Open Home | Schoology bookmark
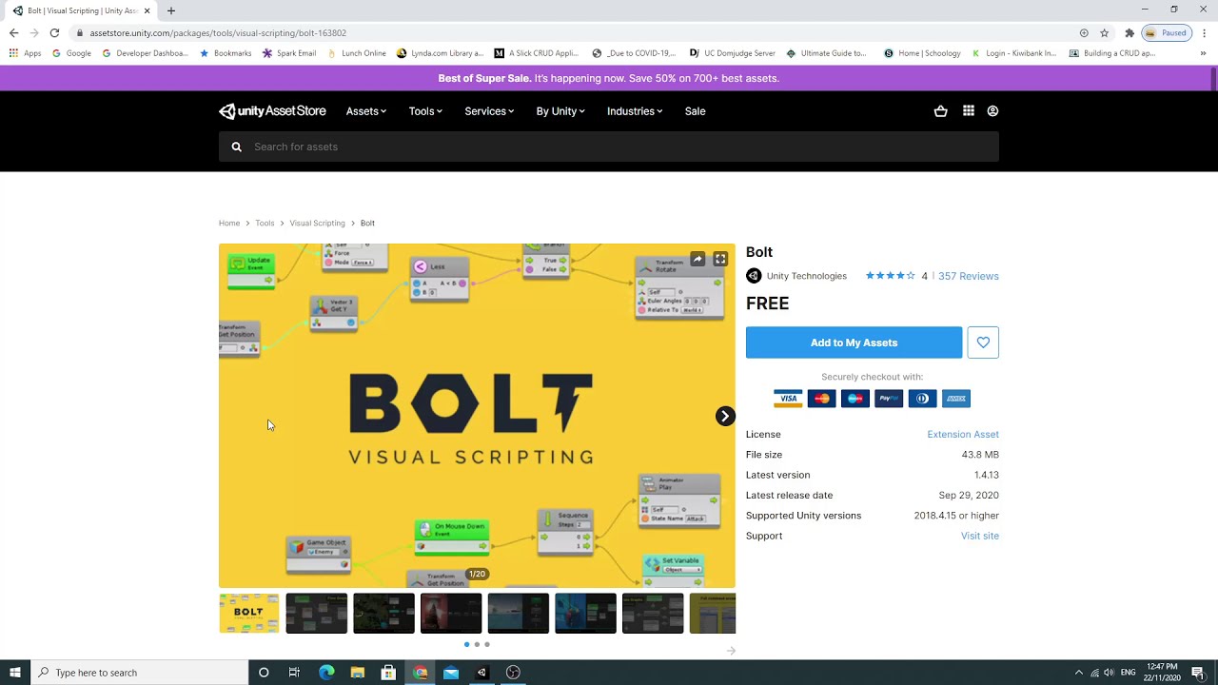Image resolution: width=1218 pixels, height=685 pixels. [922, 53]
